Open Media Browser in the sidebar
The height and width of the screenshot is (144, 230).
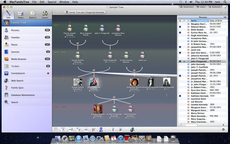click(x=27, y=59)
